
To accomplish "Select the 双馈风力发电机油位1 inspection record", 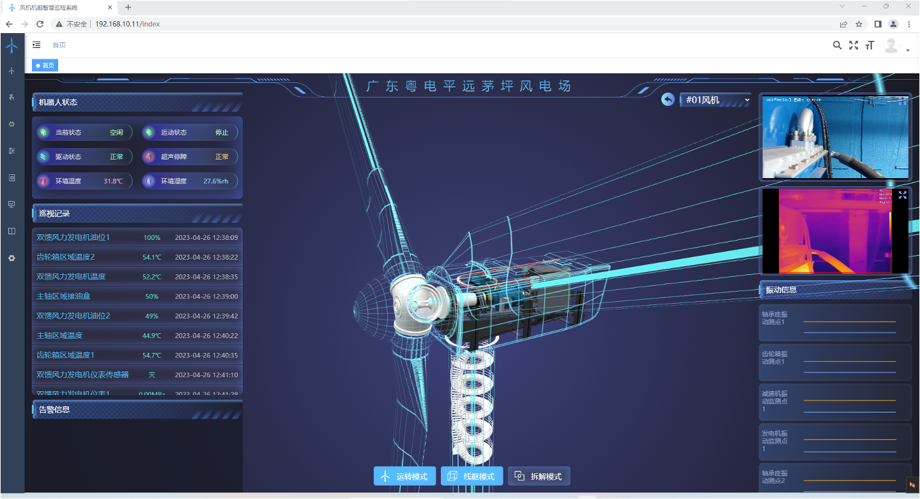I will (x=137, y=237).
